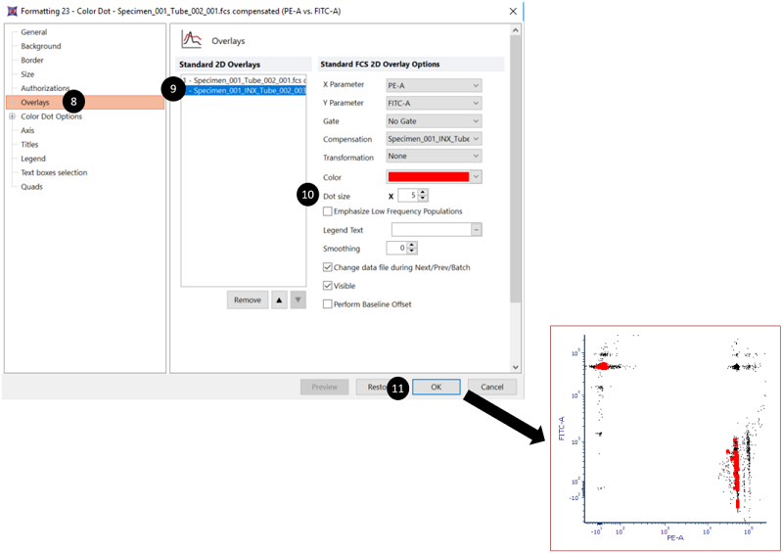Screen dimensions: 783x553
Task: Expand Color Dot Options node
Action: 12,116
